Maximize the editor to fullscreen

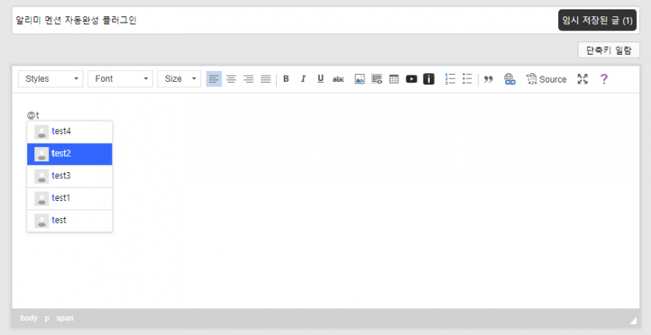point(582,79)
